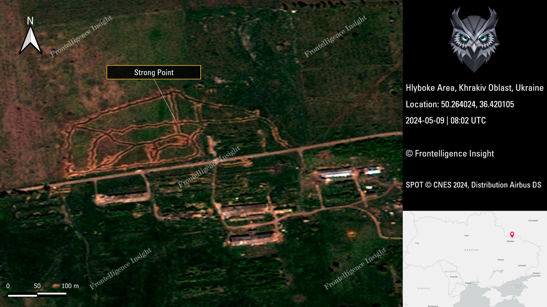Image resolution: width=547 pixels, height=307 pixels.
Task: Click the Lviv label on inset map
Action: click(417, 243)
